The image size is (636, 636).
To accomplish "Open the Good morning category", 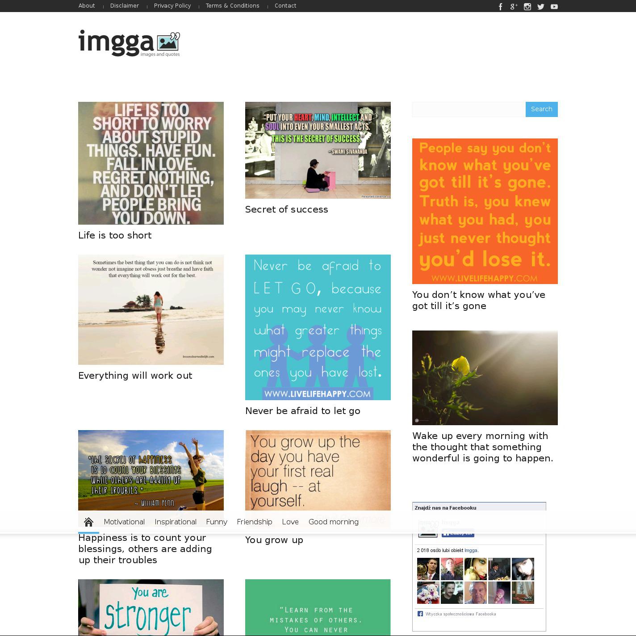I will 333,522.
